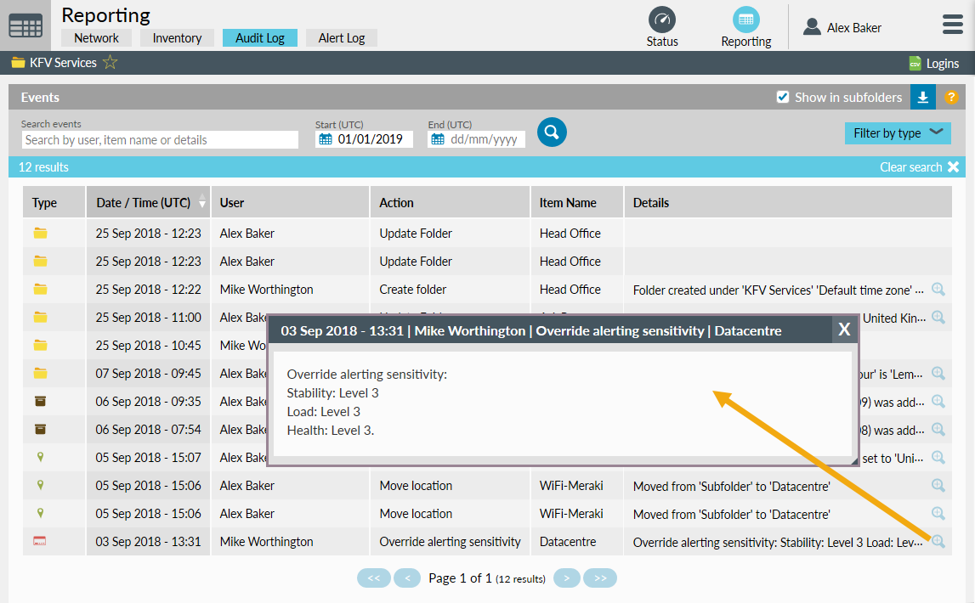Open the hamburger main menu
This screenshot has height=603, width=975.
coord(952,25)
